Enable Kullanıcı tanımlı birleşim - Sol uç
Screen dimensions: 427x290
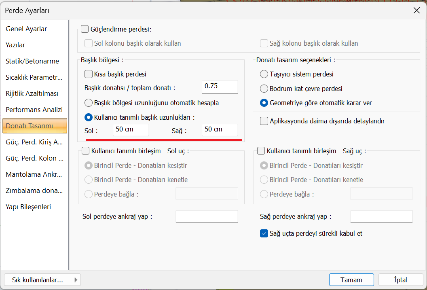tap(85, 151)
